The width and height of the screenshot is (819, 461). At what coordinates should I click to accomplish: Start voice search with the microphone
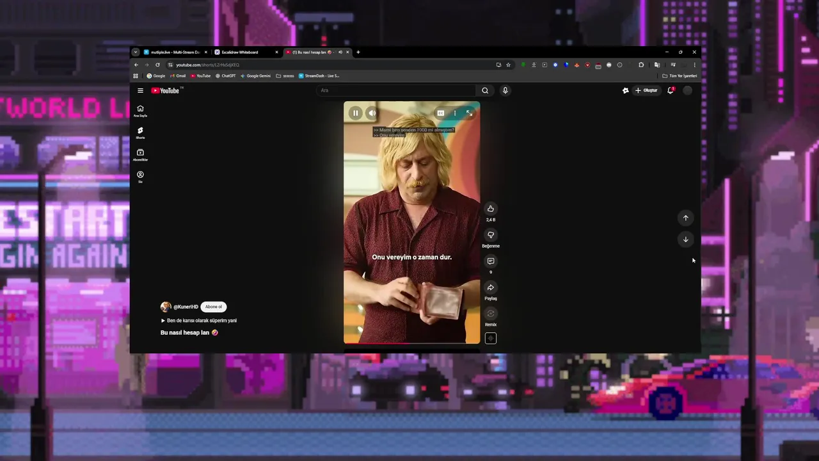pyautogui.click(x=505, y=90)
